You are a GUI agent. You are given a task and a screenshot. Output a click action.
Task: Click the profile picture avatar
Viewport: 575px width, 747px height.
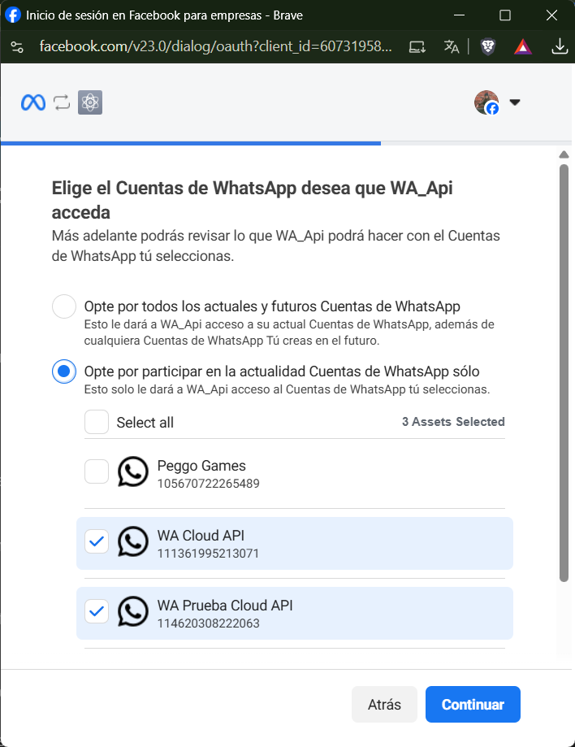click(x=486, y=102)
